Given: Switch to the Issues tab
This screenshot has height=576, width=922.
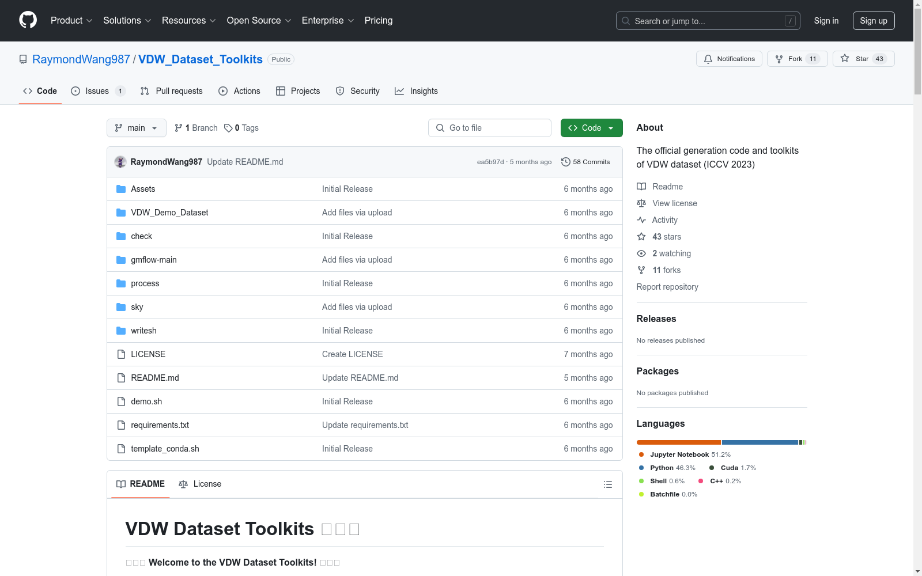Looking at the screenshot, I should tap(97, 91).
